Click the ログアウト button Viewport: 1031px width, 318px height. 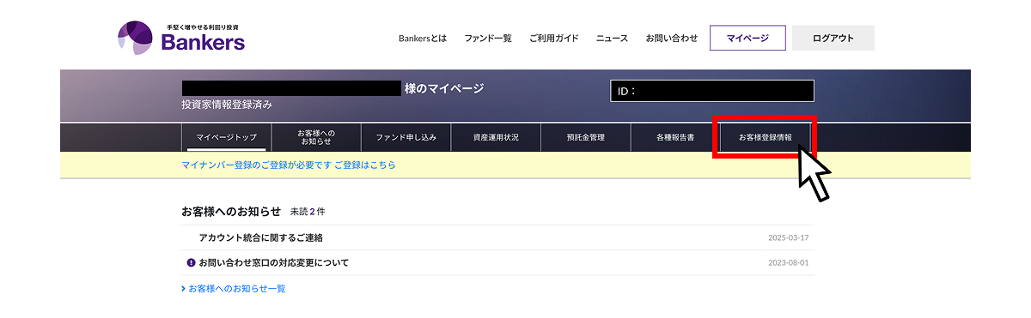pos(833,38)
